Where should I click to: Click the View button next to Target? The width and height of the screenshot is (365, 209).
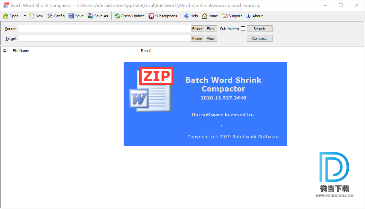pos(211,38)
